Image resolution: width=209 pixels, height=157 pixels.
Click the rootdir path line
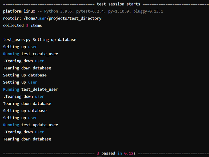(x=52, y=18)
